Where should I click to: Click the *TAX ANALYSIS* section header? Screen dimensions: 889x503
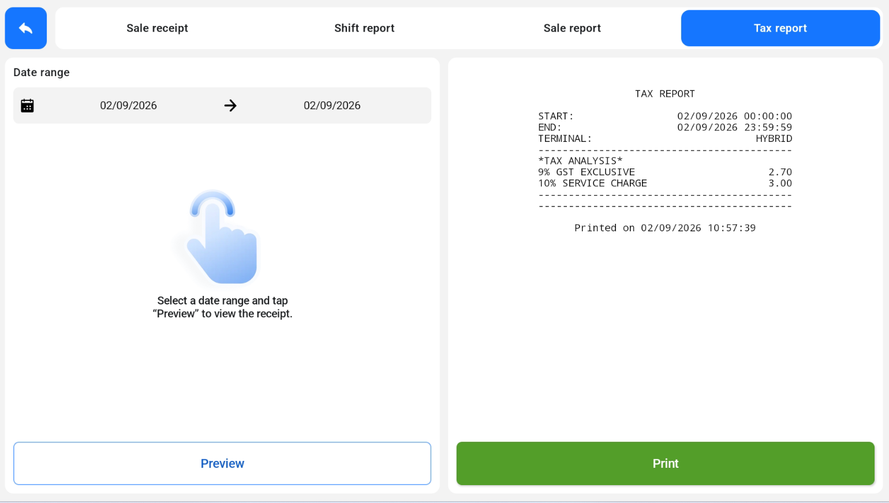pyautogui.click(x=580, y=161)
